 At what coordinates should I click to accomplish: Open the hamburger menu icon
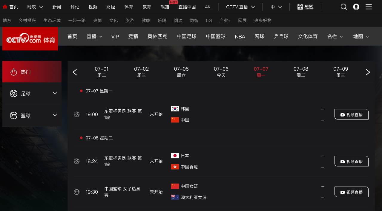pyautogui.click(x=369, y=7)
